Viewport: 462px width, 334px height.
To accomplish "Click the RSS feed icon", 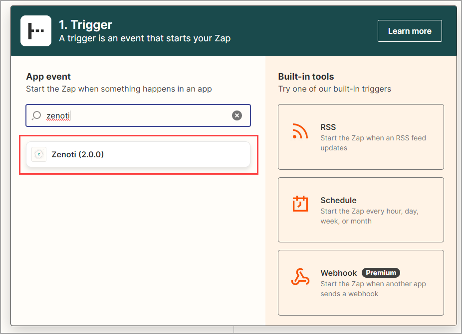I will pos(300,131).
